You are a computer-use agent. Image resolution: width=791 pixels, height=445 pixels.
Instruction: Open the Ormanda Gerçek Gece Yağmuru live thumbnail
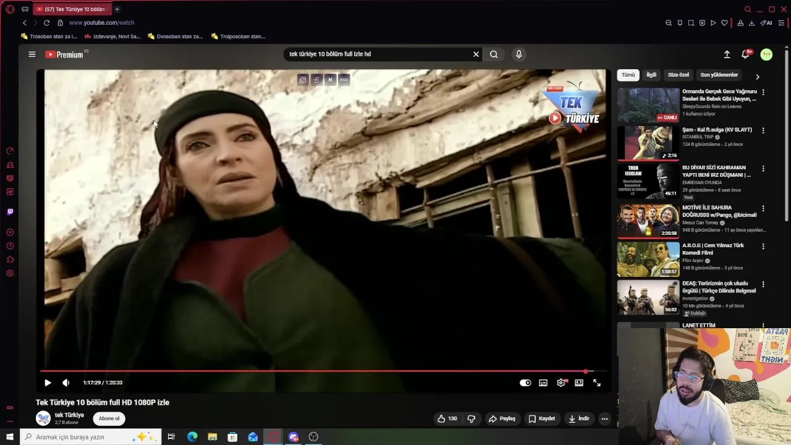648,105
